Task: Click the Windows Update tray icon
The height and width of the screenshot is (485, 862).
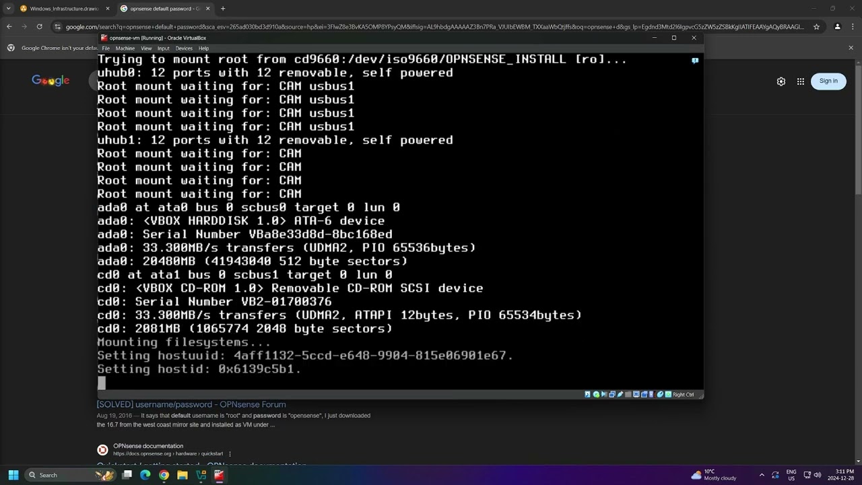Action: pyautogui.click(x=775, y=475)
